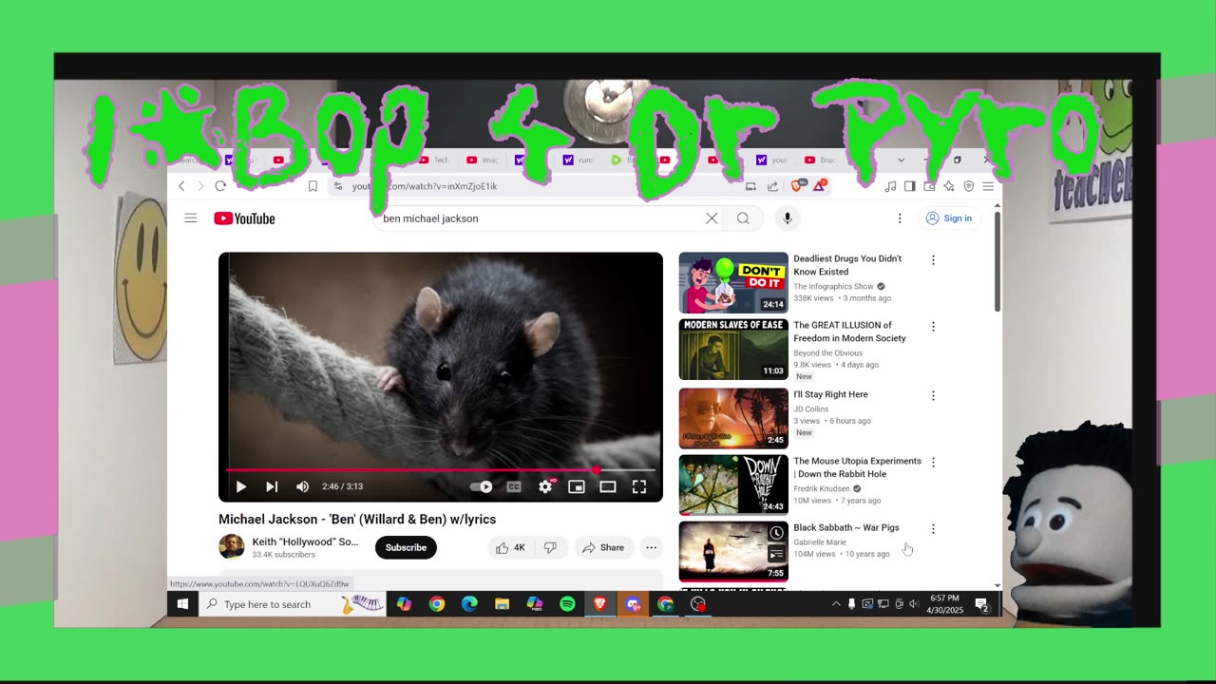Open Spotify from the taskbar
This screenshot has width=1216, height=684.
tap(567, 604)
